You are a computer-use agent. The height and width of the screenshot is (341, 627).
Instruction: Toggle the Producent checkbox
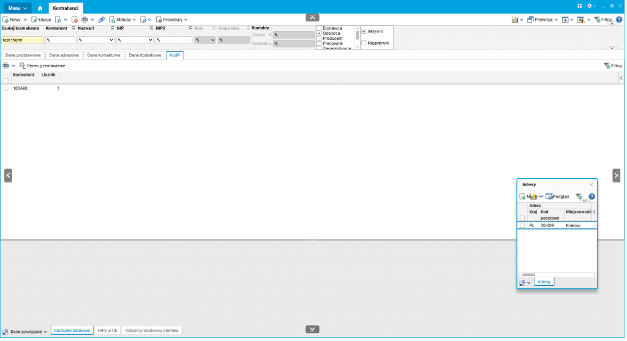(319, 39)
